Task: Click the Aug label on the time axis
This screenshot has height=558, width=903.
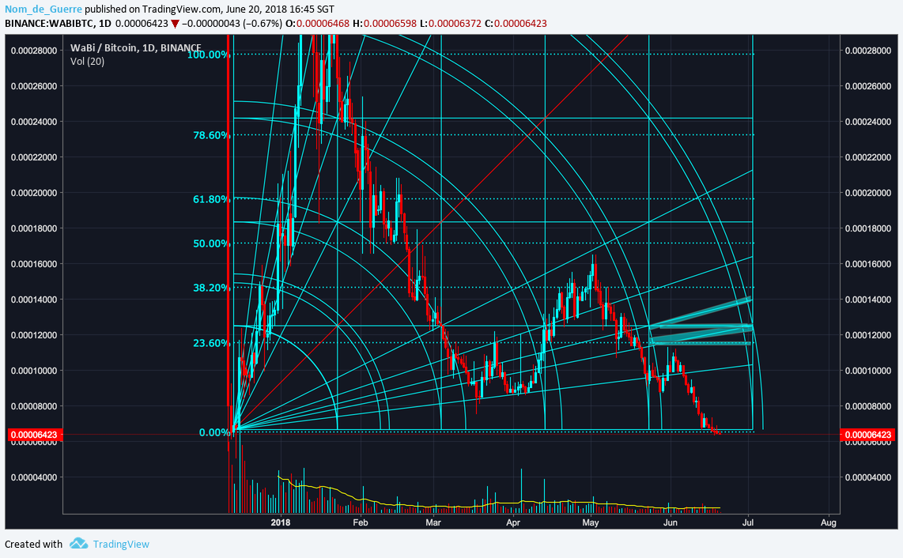Action: coord(828,522)
